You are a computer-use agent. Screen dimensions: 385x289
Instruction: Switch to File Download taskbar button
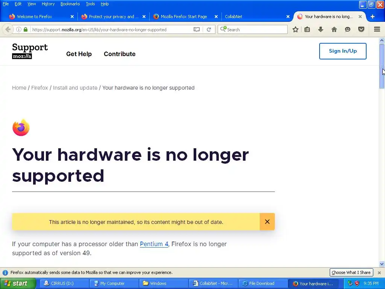pos(263,283)
